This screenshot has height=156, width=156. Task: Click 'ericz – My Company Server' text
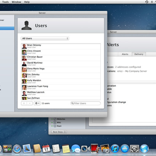click(132, 71)
